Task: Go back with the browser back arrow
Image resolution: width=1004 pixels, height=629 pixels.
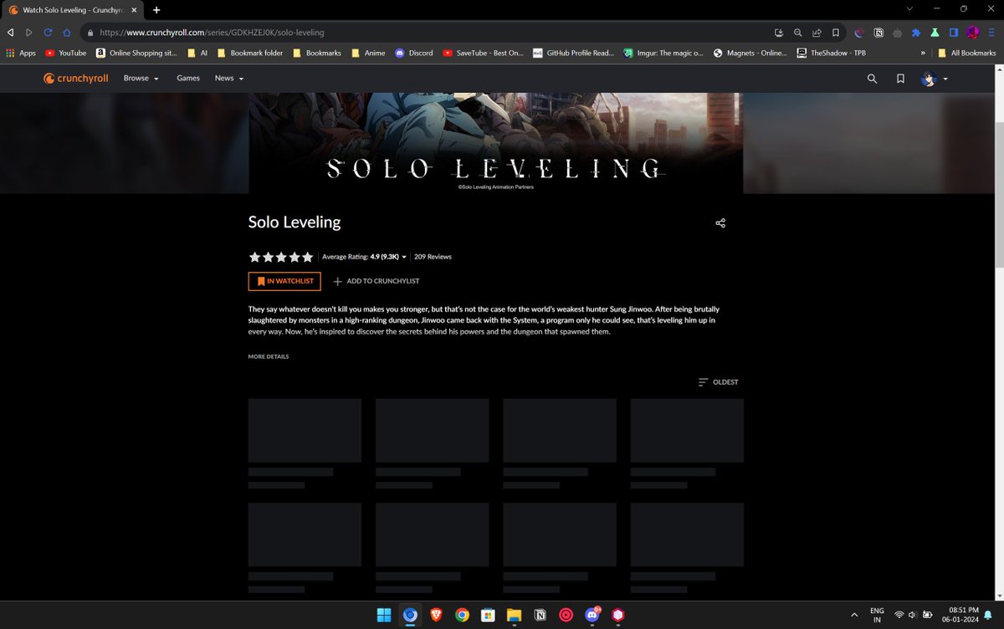Action: click(x=10, y=33)
